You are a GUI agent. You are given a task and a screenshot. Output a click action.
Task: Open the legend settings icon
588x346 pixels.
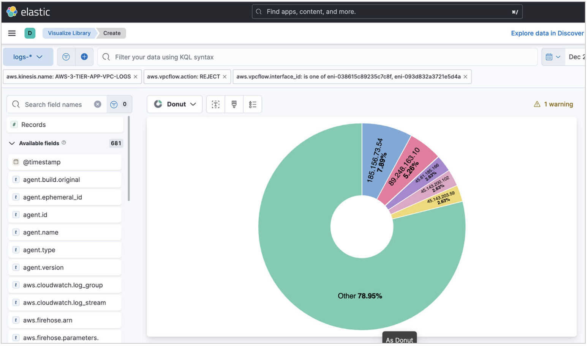coord(252,104)
